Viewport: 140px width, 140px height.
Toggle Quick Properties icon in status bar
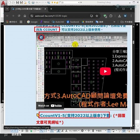coord(109,131)
